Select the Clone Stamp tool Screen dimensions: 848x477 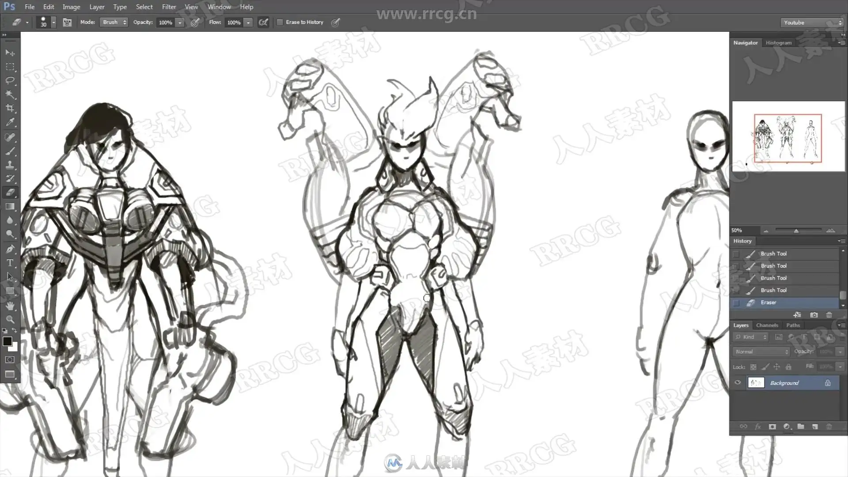point(10,165)
